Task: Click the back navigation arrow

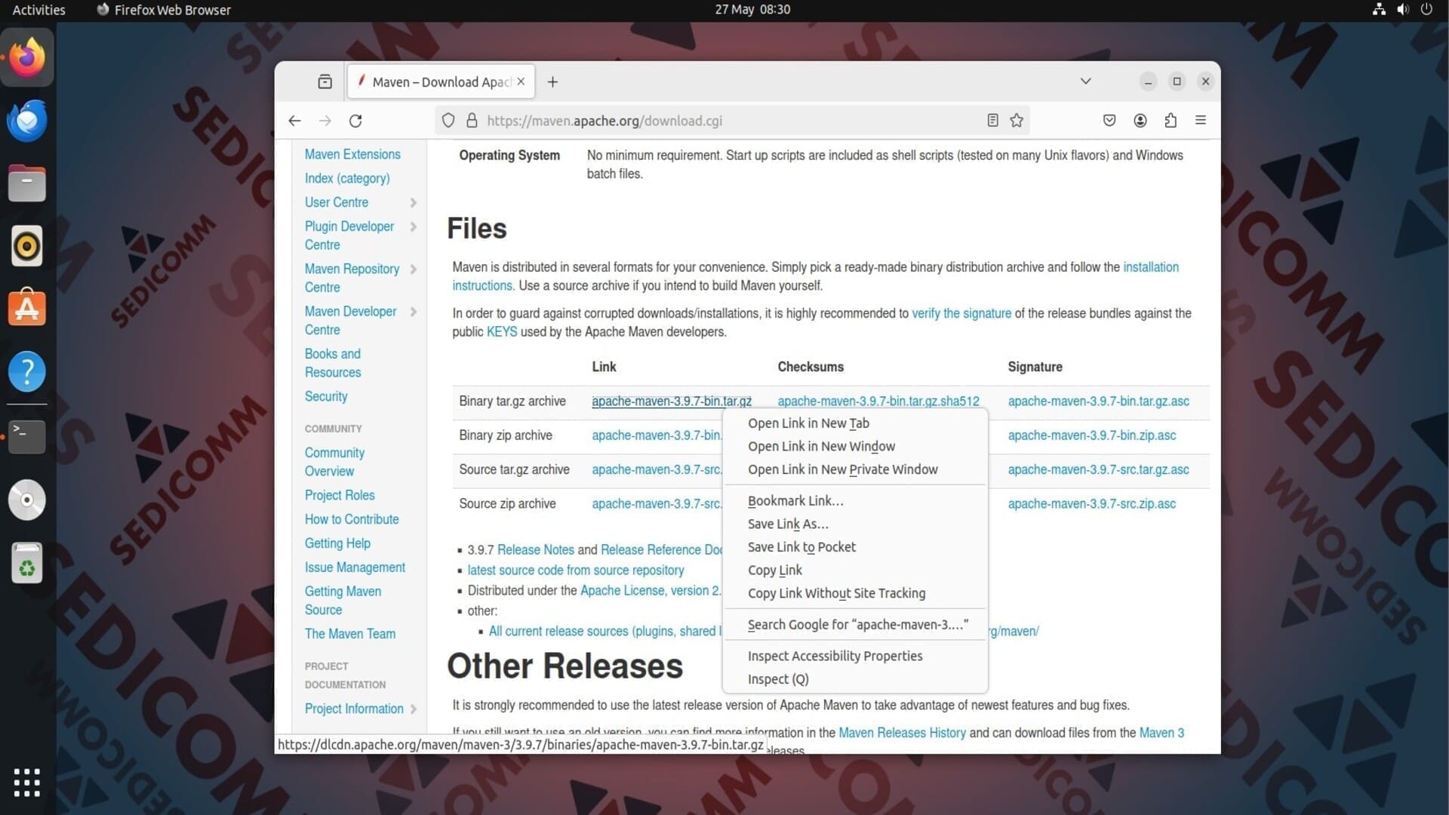Action: 294,121
